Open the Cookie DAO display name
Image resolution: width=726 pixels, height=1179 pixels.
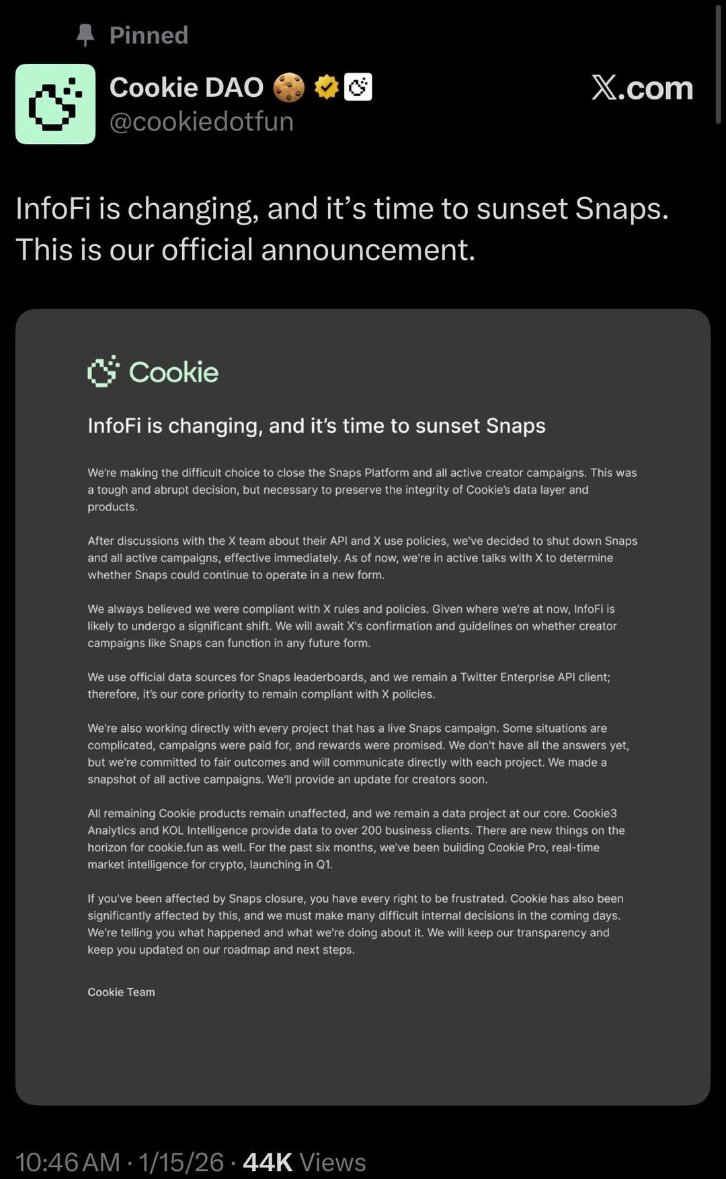(x=186, y=87)
